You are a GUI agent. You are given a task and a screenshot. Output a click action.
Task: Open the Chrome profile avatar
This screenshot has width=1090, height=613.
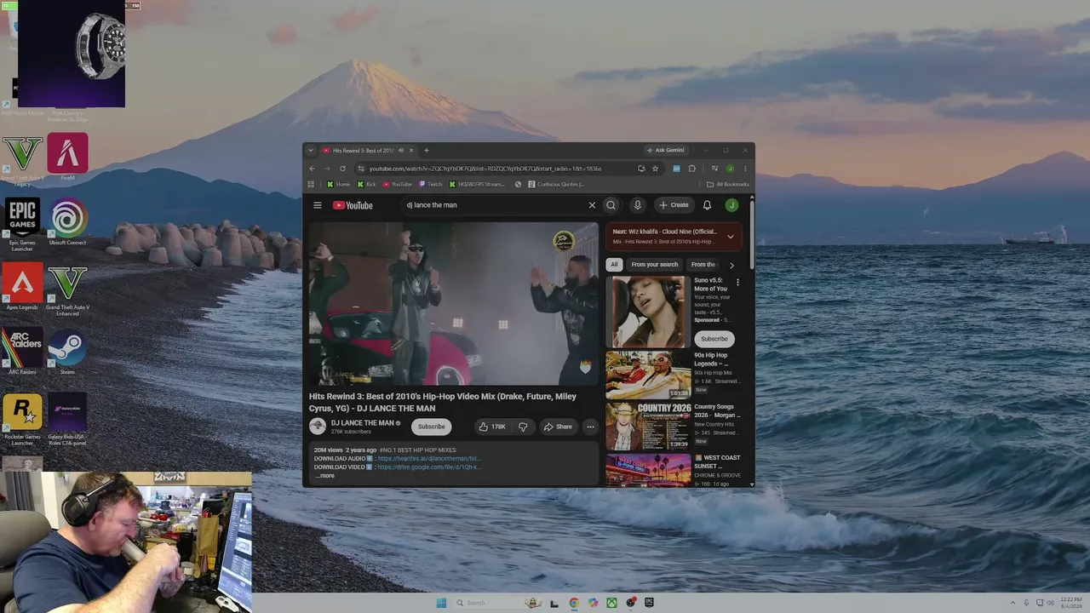730,169
